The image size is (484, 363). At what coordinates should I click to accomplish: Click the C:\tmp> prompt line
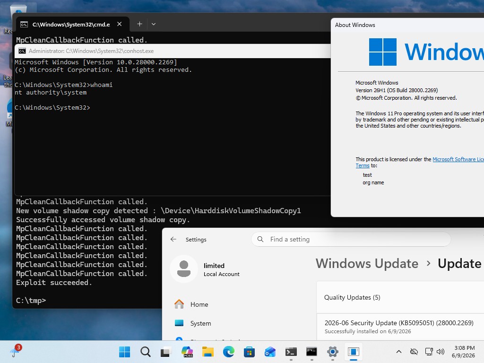click(x=31, y=300)
